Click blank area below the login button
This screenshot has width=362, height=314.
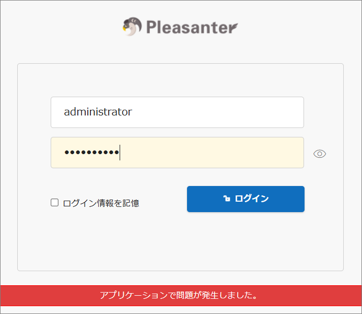246,240
